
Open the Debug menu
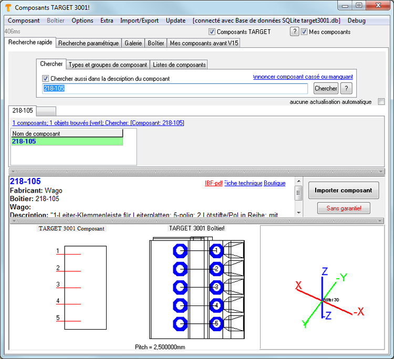356,20
